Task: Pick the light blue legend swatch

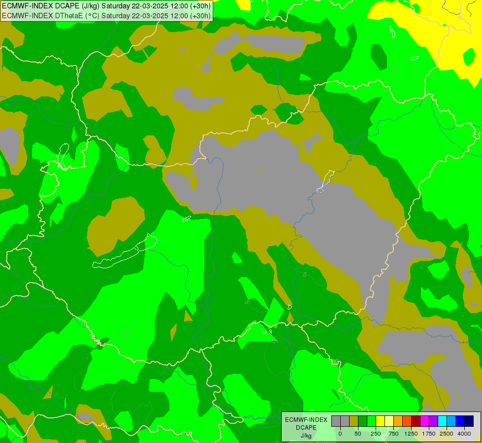Action: (451, 421)
